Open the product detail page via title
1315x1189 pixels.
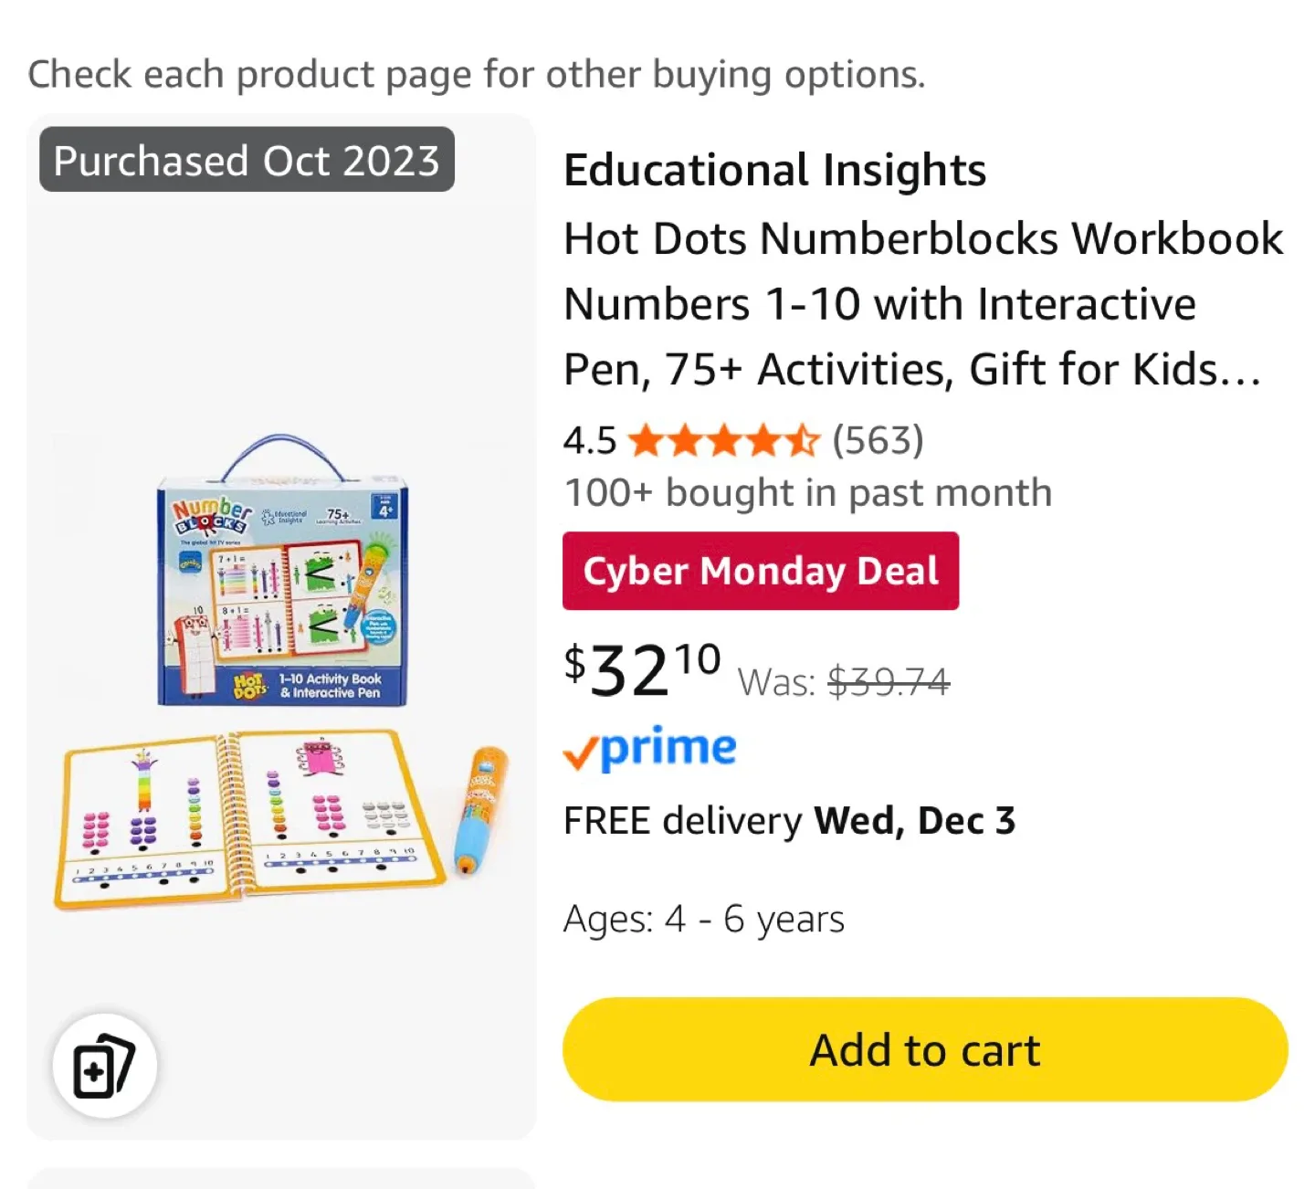click(x=923, y=303)
